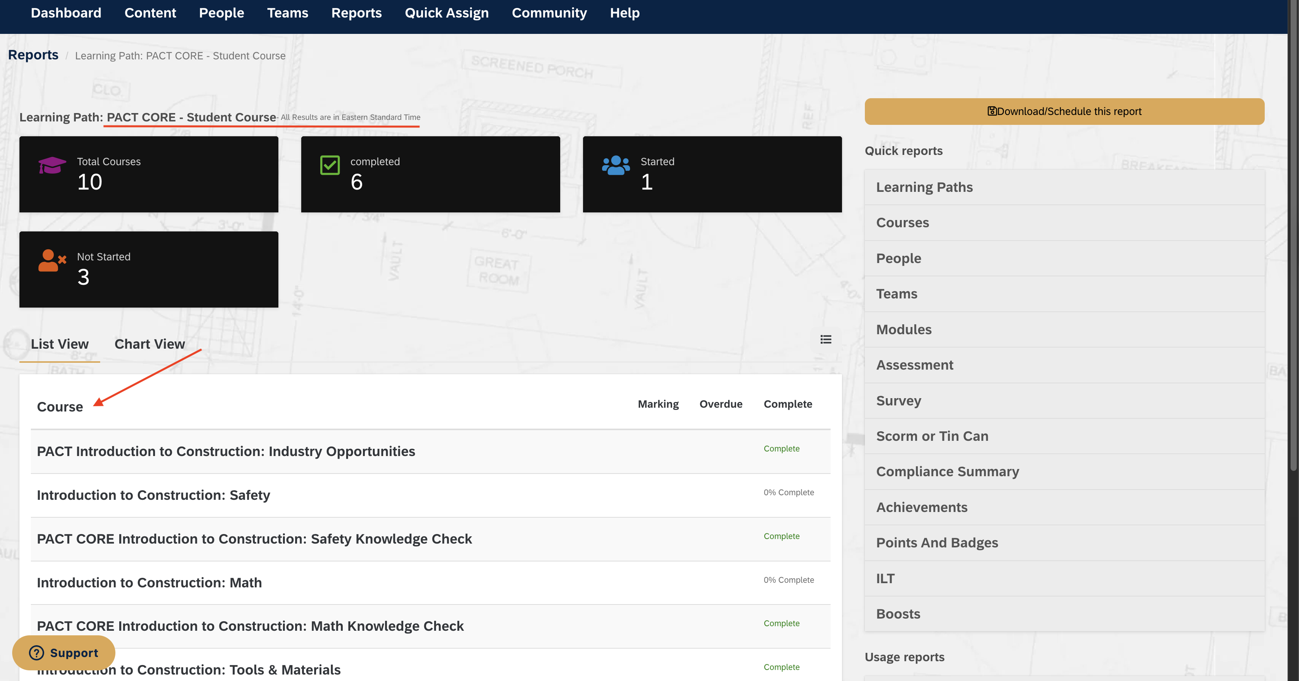The image size is (1299, 681).
Task: Click the Reports breadcrumb link
Action: tap(33, 55)
